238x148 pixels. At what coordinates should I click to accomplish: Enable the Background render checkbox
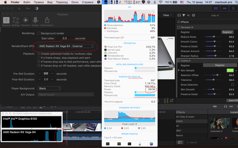pos(39,33)
